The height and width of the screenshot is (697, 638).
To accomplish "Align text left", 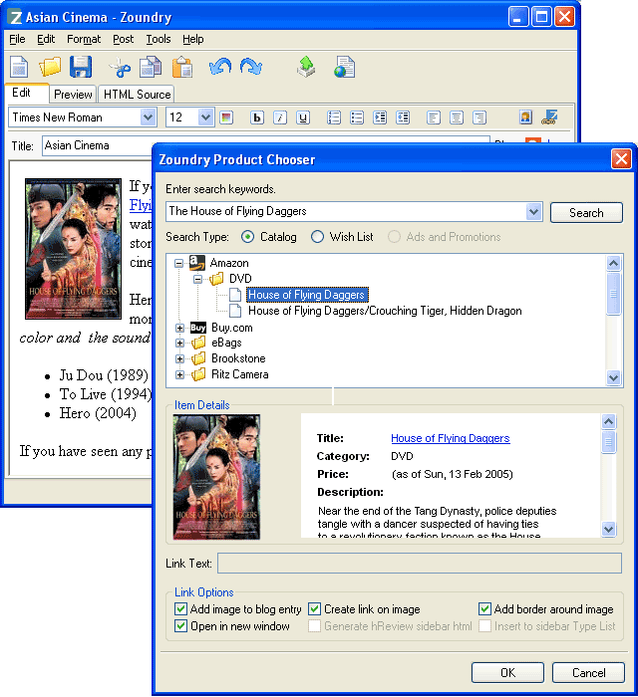I will [434, 117].
